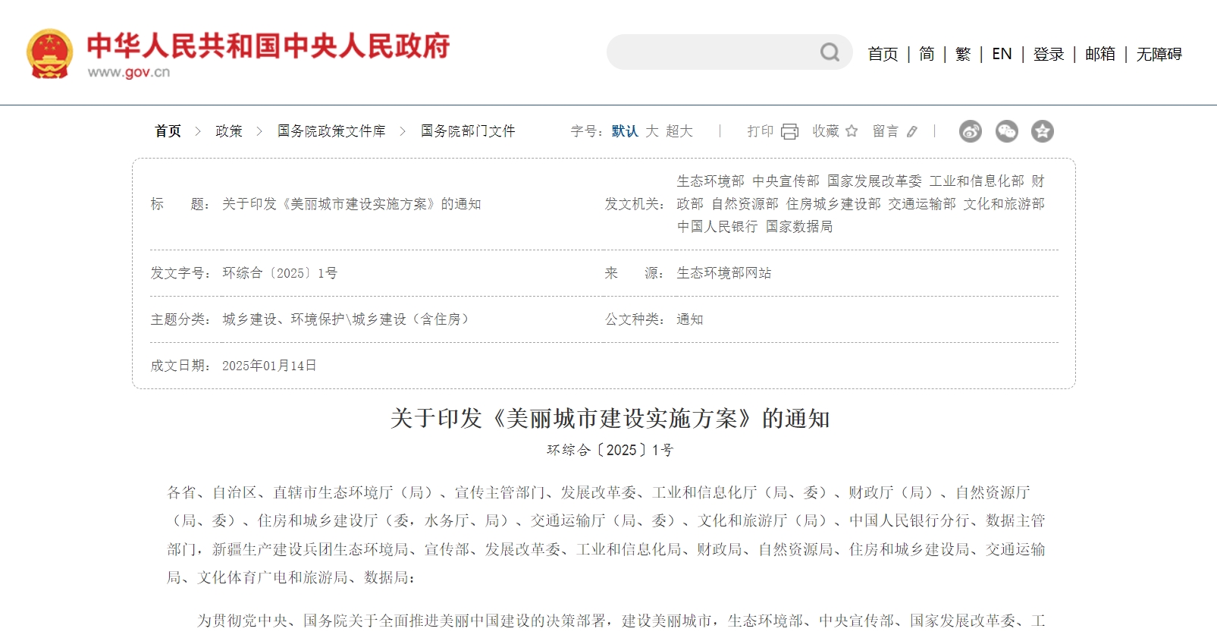Click the 收藏 bookmark text
This screenshot has width=1217, height=638.
coord(826,131)
